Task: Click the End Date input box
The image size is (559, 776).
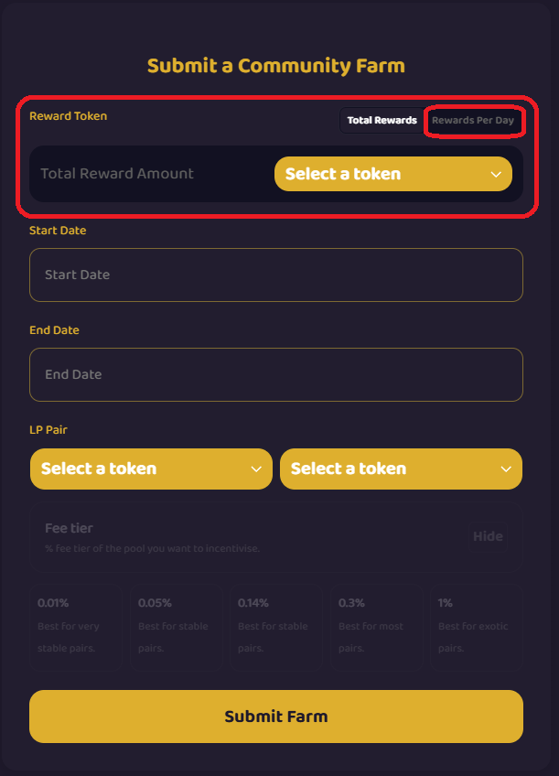Action: coord(275,374)
